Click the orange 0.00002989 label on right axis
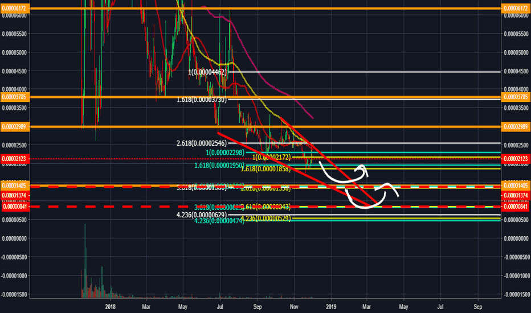Screen dimensions: 531x313 (516, 126)
